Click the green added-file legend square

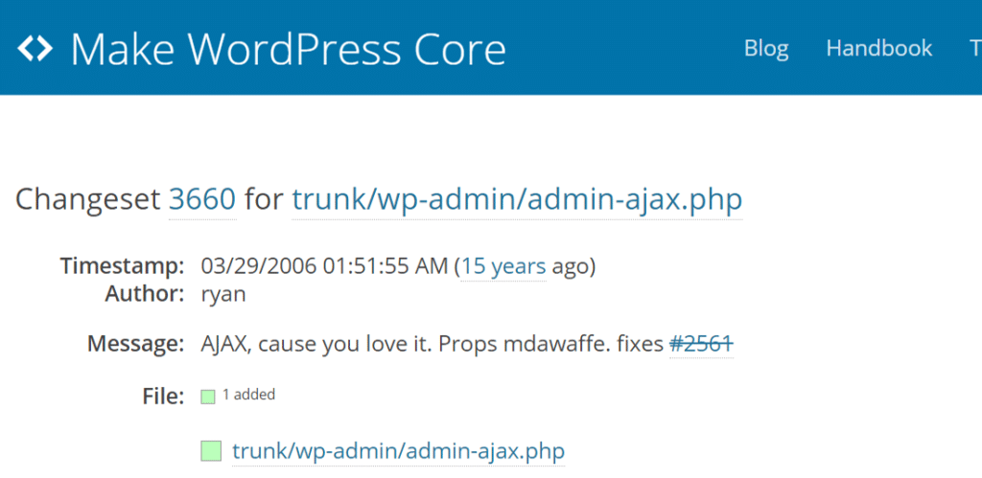[x=208, y=397]
